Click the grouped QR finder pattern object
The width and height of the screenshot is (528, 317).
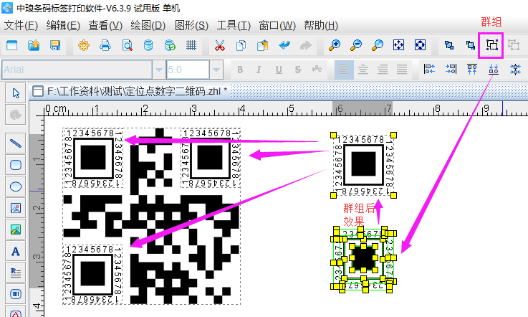[x=363, y=257]
